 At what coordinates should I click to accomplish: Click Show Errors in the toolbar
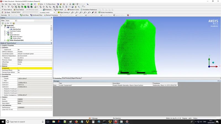(x=51, y=4)
